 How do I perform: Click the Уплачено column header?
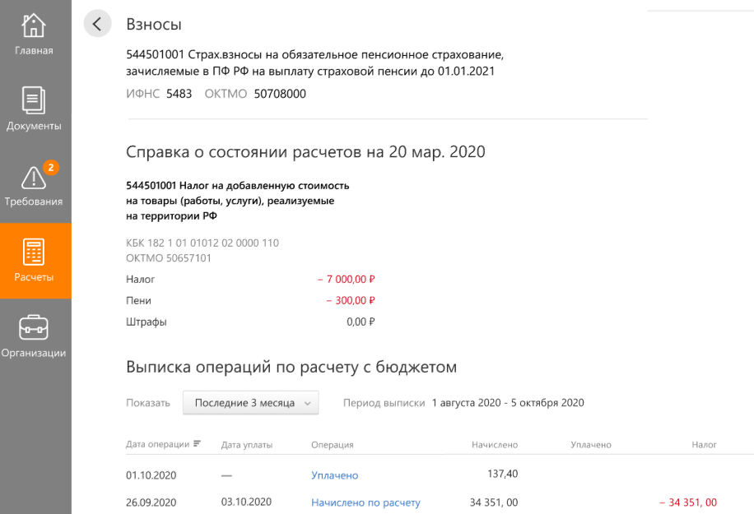(591, 445)
